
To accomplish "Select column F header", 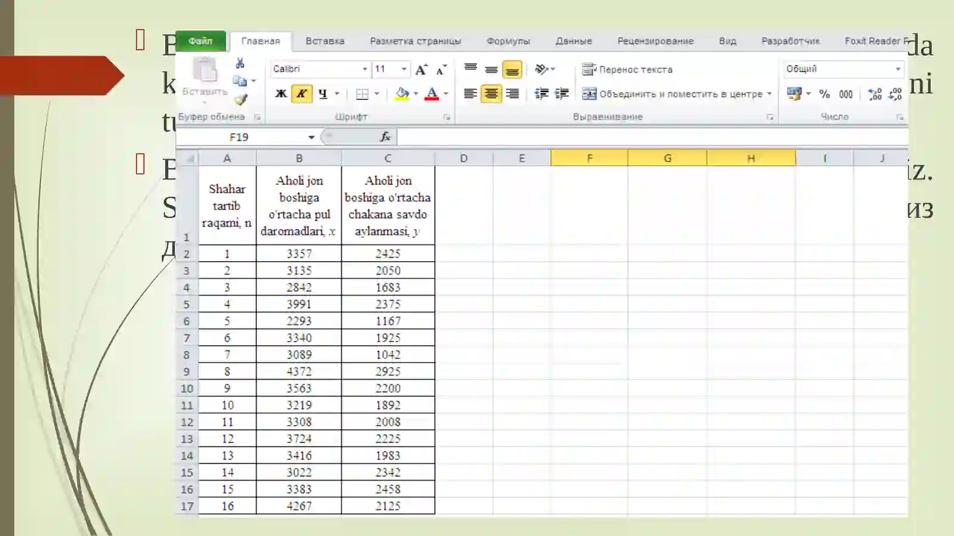I will (589, 158).
